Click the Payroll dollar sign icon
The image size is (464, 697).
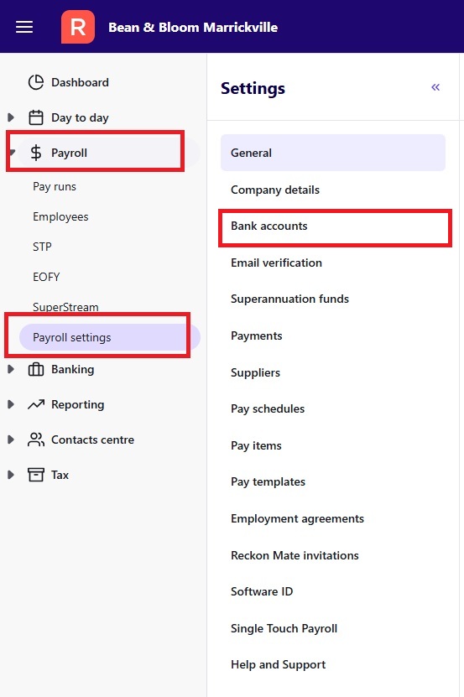[x=36, y=153]
